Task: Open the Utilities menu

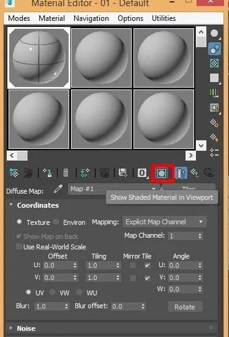Action: pyautogui.click(x=163, y=18)
